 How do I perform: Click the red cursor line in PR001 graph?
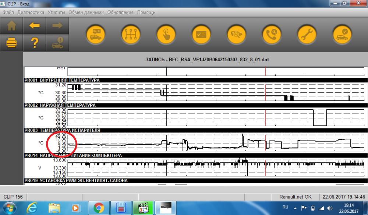point(265,93)
